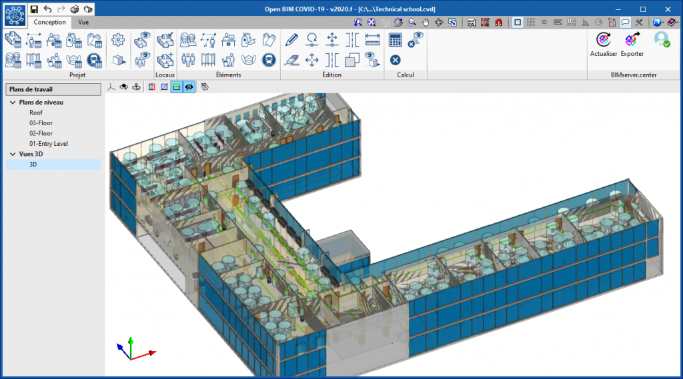
Task: Click the calculator icon in Calcul
Action: pos(396,39)
